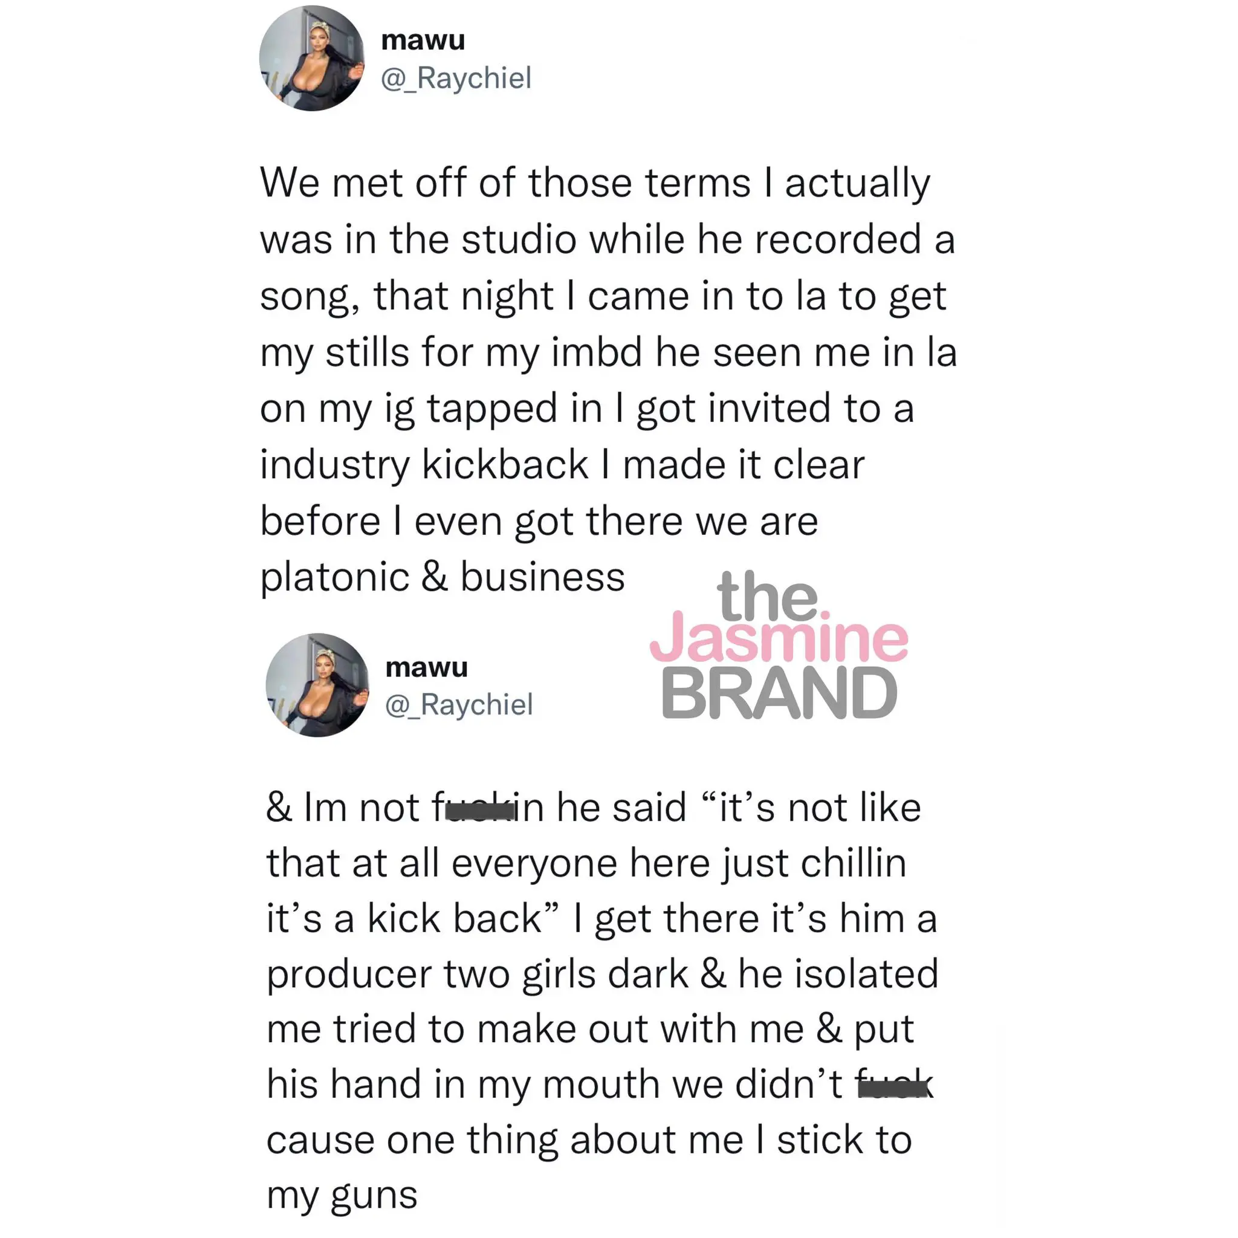
Task: Click "cause one thing about me I stick to"
Action: tap(589, 1140)
